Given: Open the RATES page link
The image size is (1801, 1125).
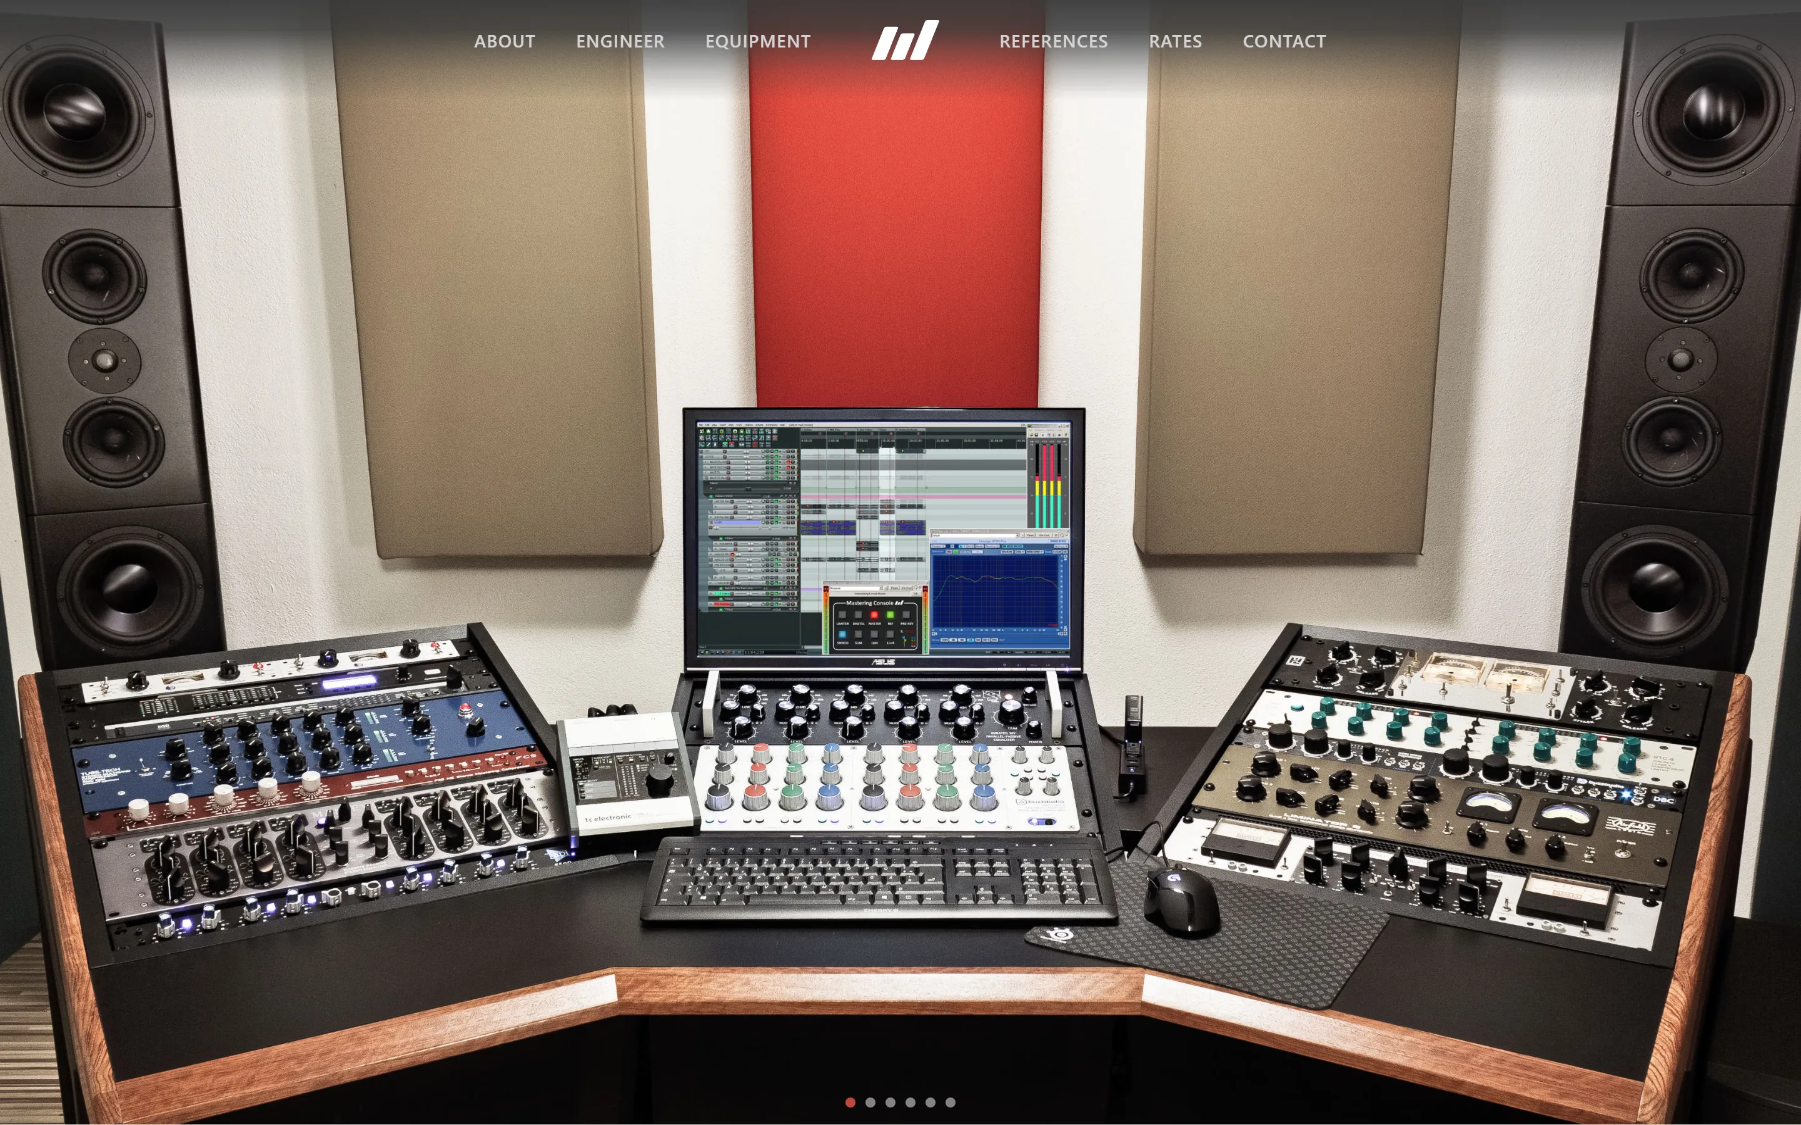Looking at the screenshot, I should click(x=1175, y=41).
